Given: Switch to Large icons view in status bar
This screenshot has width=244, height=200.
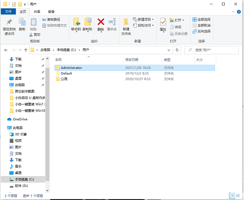Looking at the screenshot, I should pos(238,195).
